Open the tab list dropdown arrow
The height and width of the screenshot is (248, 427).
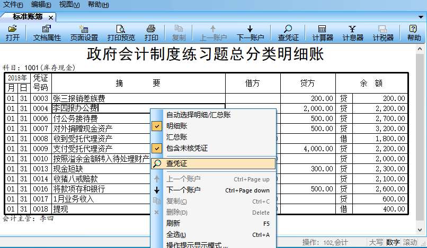[x=421, y=17]
